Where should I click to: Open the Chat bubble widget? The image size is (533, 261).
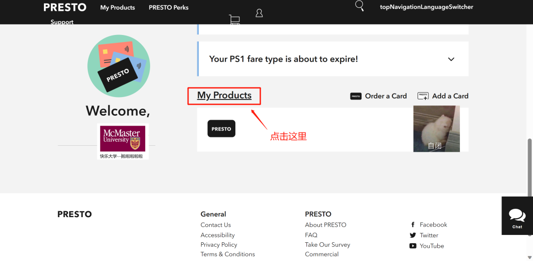(517, 216)
